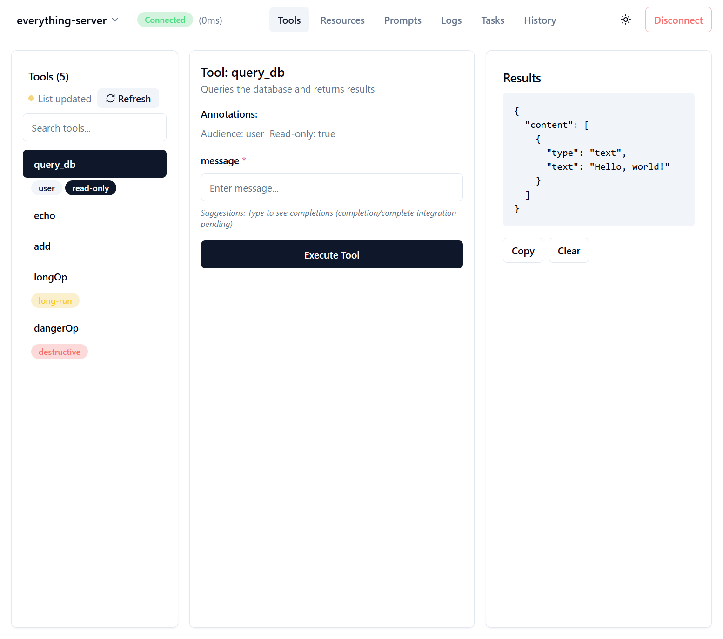
Task: Click the "Hello, world!" result text
Action: pos(629,166)
